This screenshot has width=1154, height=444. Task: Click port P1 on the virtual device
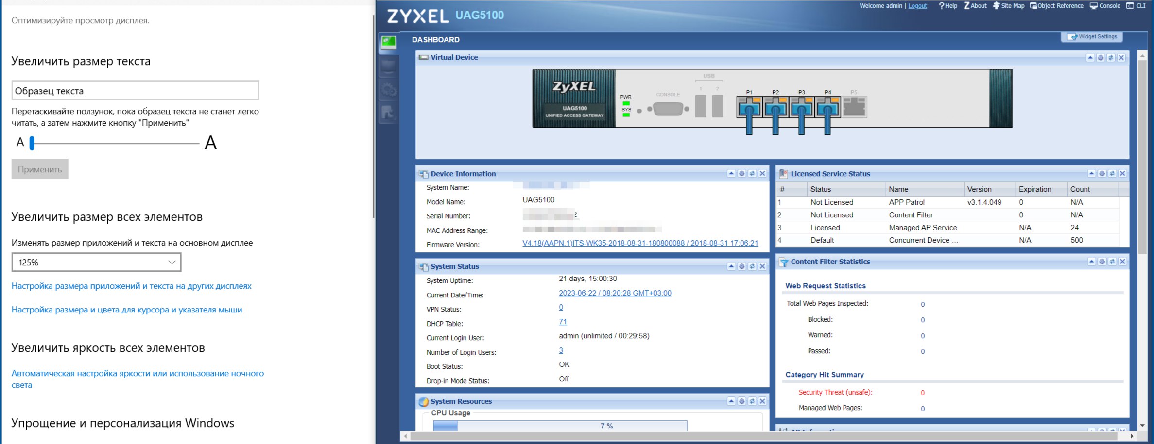[749, 107]
